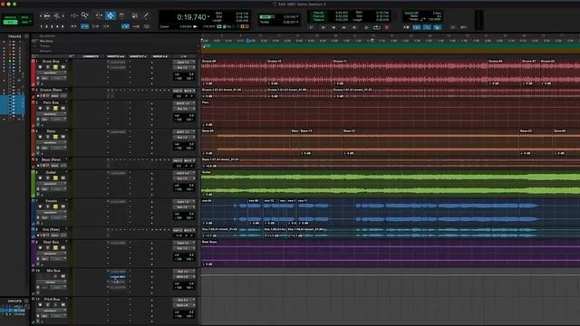Image resolution: width=580 pixels, height=326 pixels.
Task: Open the Grid value dropdown
Action: 297,16
